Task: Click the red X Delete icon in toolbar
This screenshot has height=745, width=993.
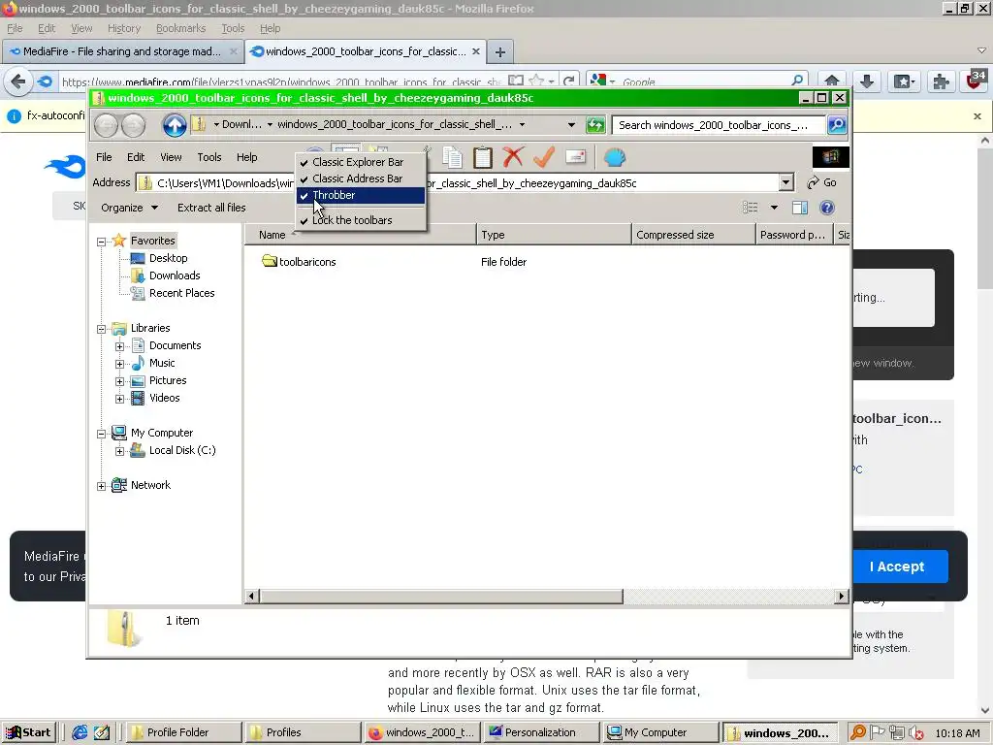Action: [x=513, y=157]
